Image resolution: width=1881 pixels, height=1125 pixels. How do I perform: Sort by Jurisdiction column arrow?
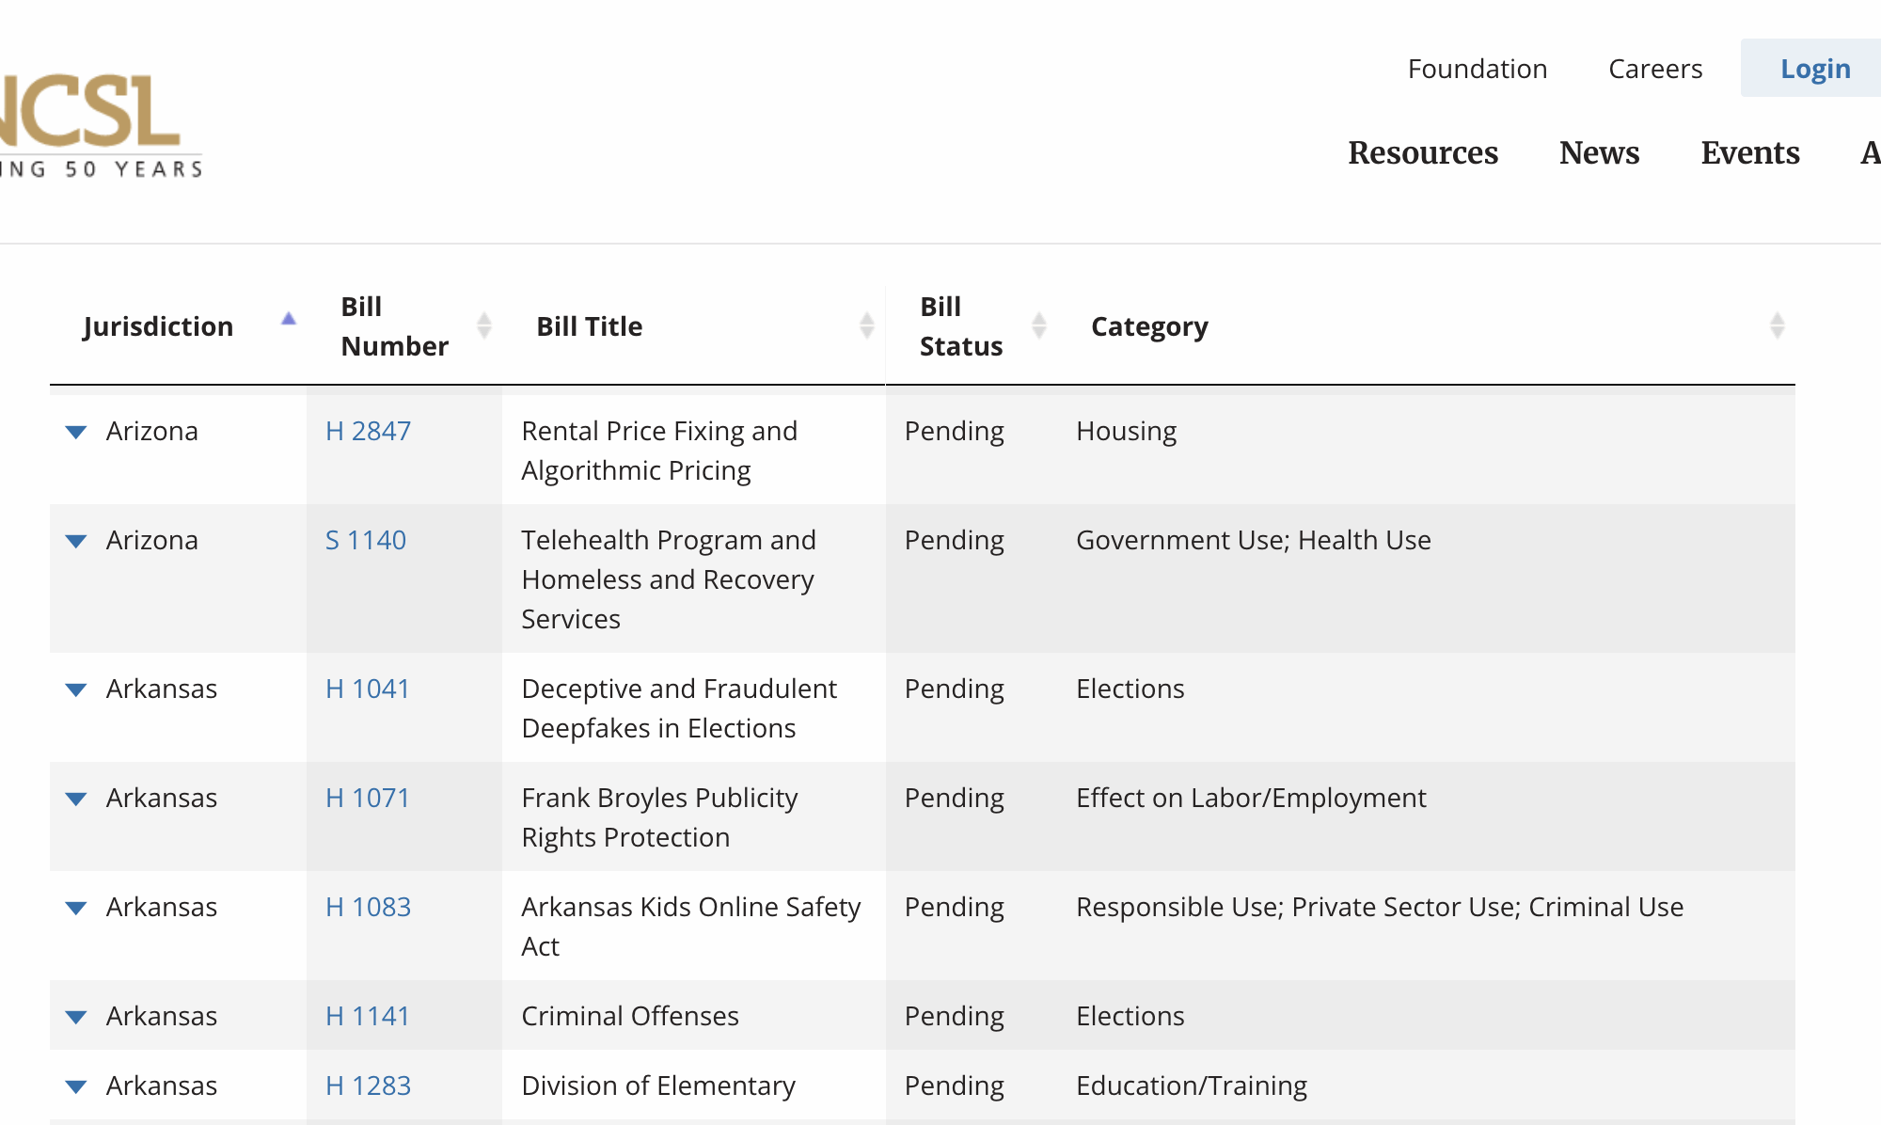[289, 320]
